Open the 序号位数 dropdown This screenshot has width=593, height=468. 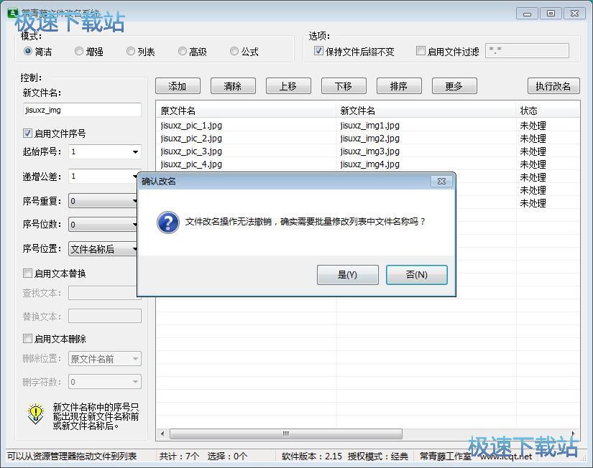[x=103, y=225]
